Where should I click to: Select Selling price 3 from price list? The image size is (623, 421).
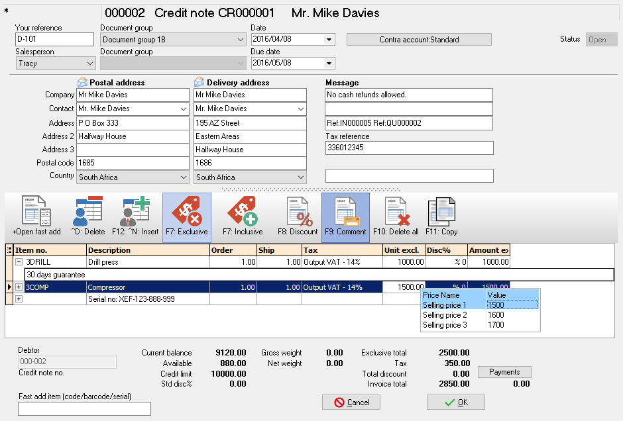[x=445, y=325]
